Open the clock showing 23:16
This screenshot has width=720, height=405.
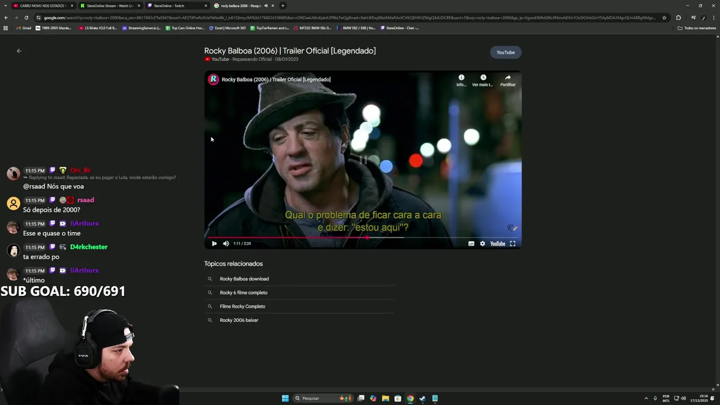700,398
